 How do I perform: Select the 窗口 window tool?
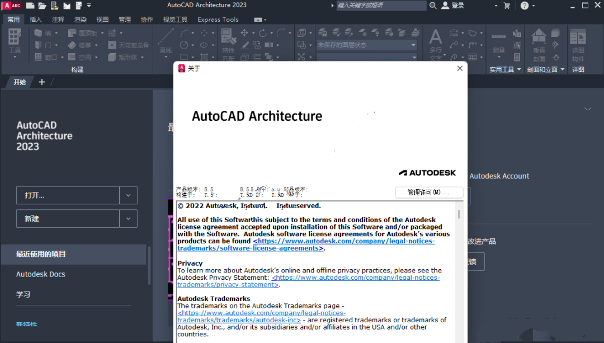(x=45, y=57)
